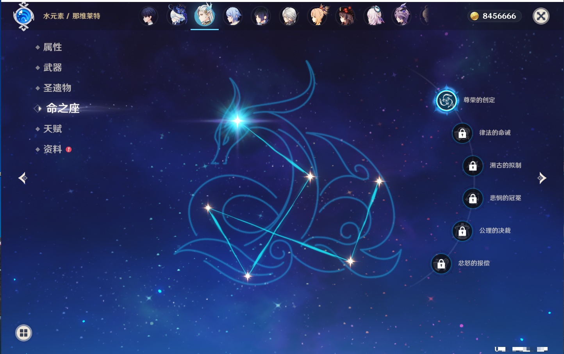
Task: Pick the fifth avatar with dark purple hair
Action: (261, 16)
